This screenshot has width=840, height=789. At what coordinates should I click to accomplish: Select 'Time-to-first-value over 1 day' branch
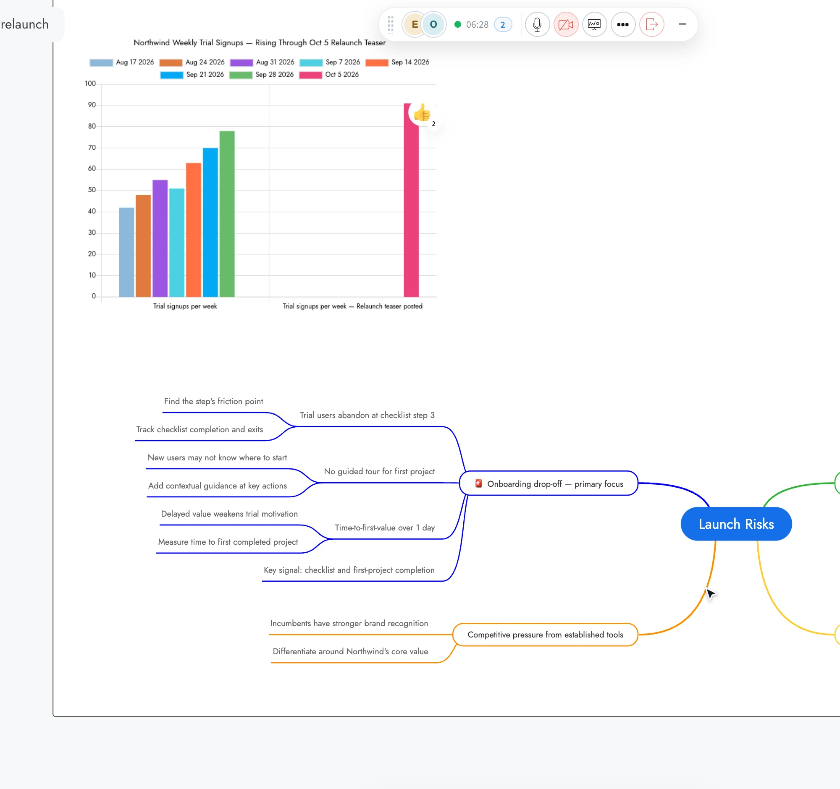coord(384,528)
